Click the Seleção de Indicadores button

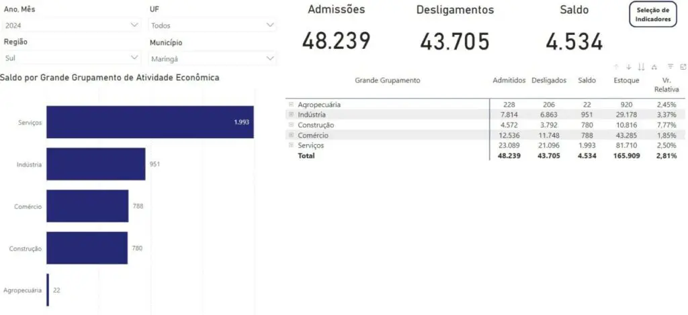(x=653, y=15)
